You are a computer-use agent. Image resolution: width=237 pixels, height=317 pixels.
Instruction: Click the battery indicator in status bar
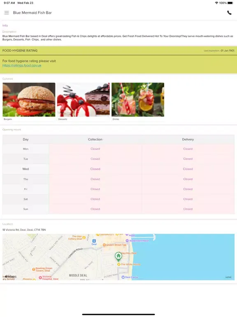point(230,3)
